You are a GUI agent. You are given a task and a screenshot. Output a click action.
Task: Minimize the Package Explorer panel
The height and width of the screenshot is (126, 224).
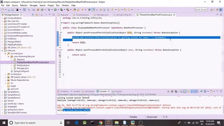click(x=50, y=15)
